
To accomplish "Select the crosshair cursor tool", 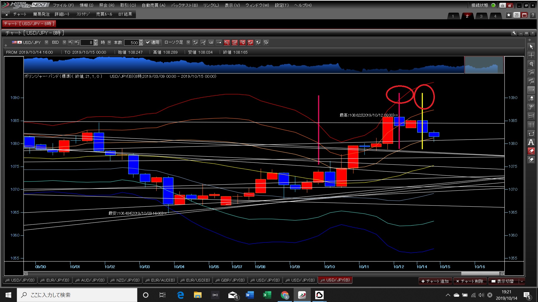I will 531,55.
